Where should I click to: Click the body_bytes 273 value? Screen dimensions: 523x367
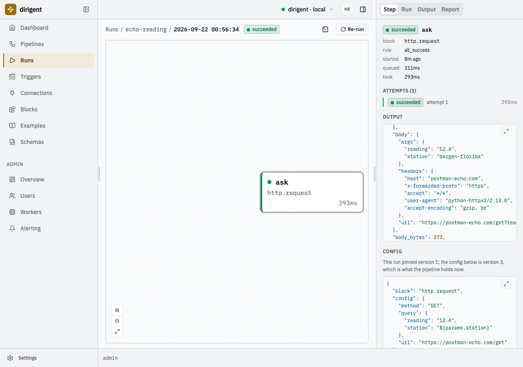point(438,237)
